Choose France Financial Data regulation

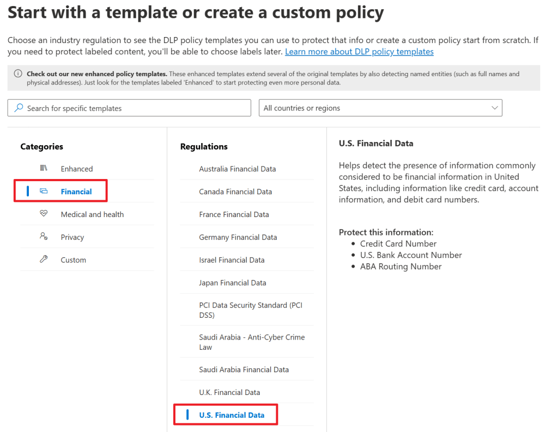pyautogui.click(x=234, y=214)
